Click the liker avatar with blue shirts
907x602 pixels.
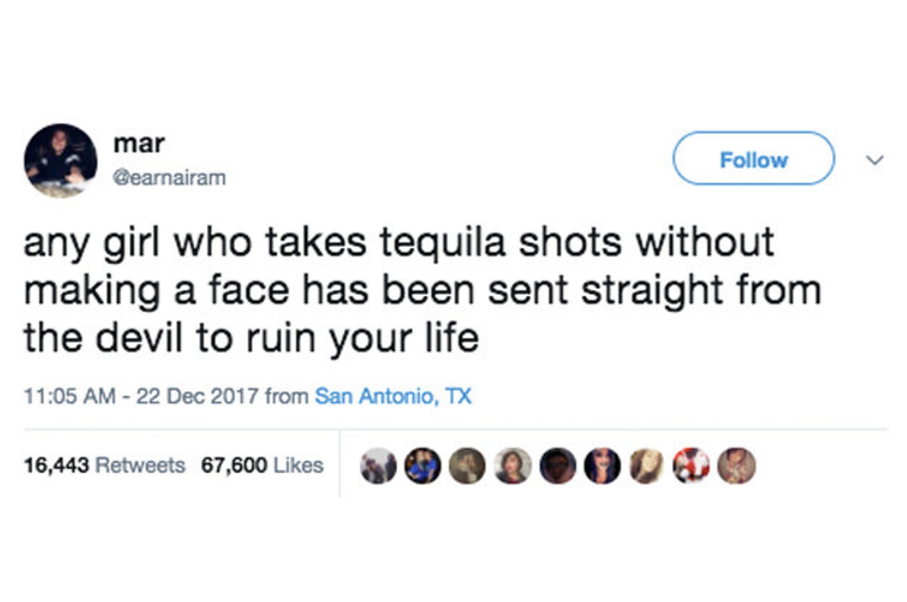click(x=422, y=465)
